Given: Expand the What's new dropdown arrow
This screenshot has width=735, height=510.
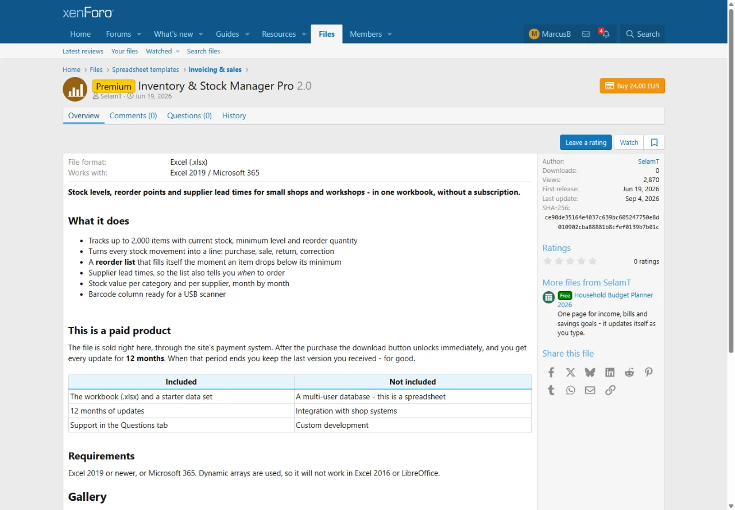Looking at the screenshot, I should pyautogui.click(x=201, y=34).
